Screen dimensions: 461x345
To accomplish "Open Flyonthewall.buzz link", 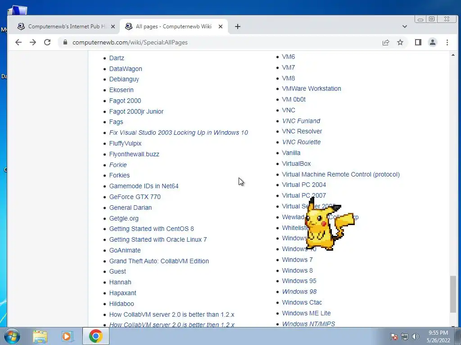I will 134,154.
